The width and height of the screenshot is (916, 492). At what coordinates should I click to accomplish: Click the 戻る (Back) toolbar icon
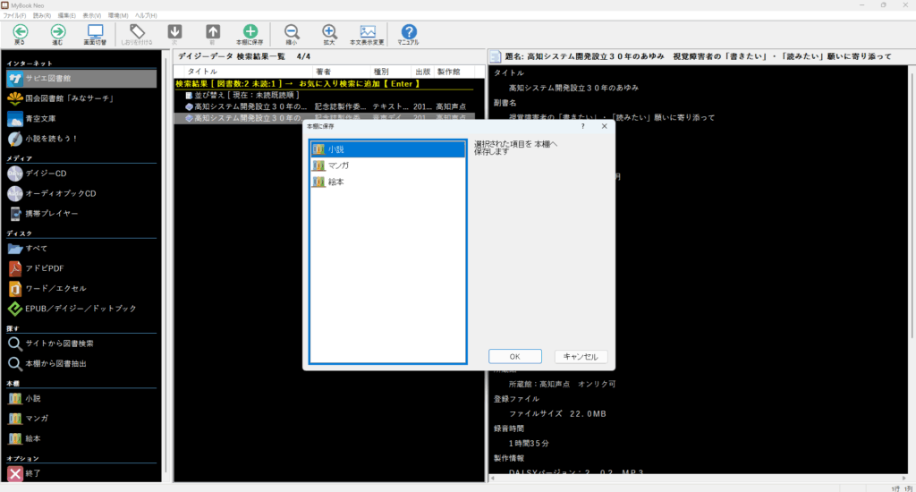click(20, 34)
